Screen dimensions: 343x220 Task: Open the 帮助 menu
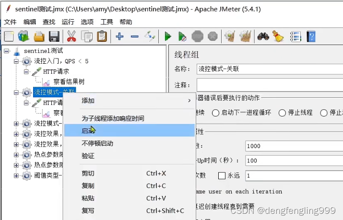coord(126,22)
